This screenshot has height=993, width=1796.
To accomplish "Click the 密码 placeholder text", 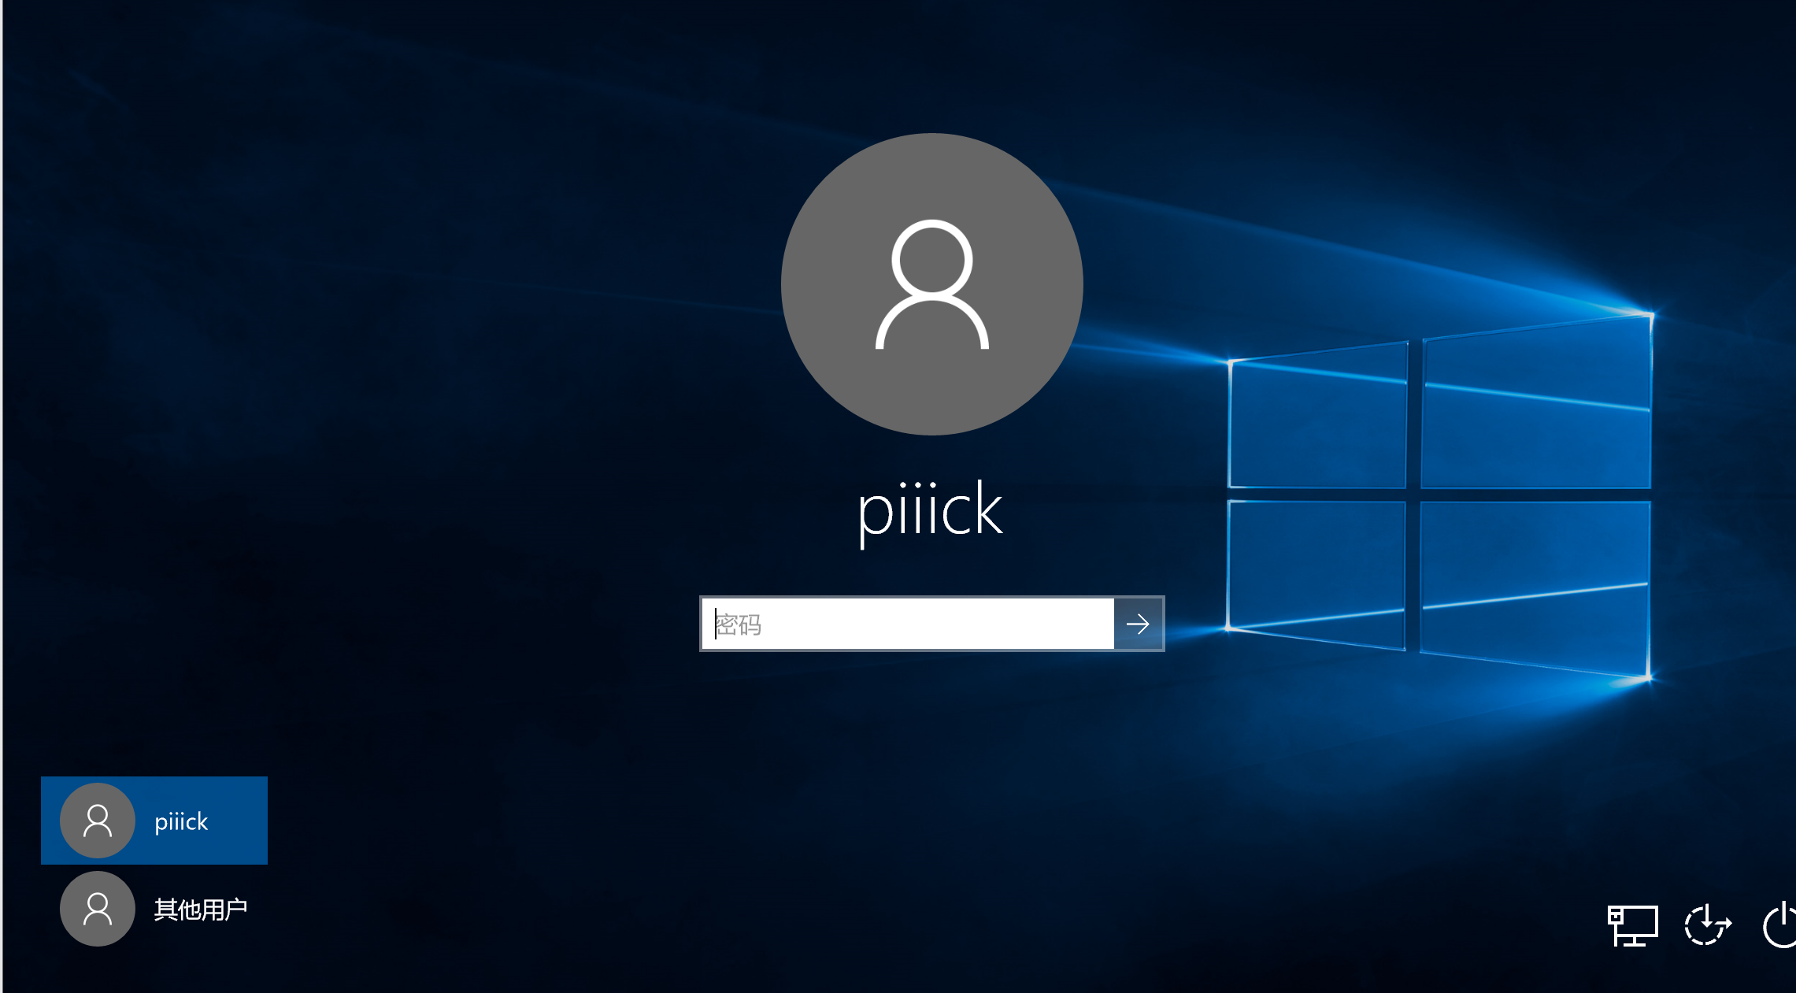I will point(739,624).
